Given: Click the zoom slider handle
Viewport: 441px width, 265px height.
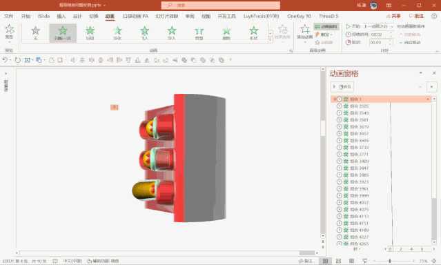Looking at the screenshot, I should [390, 261].
